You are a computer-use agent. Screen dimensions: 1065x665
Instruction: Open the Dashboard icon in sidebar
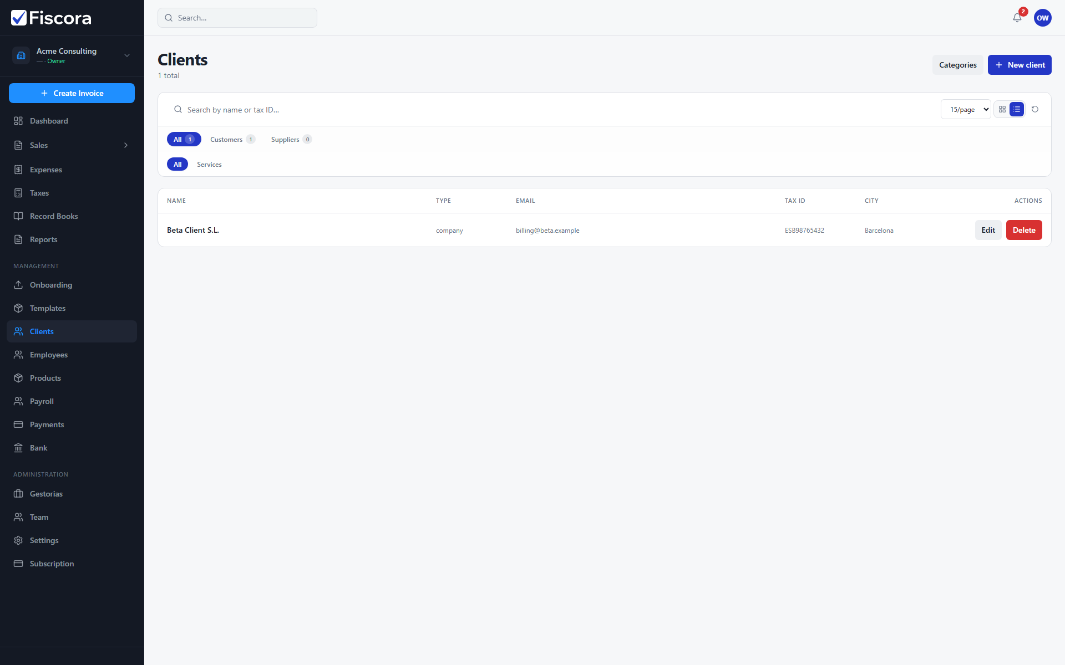18,121
